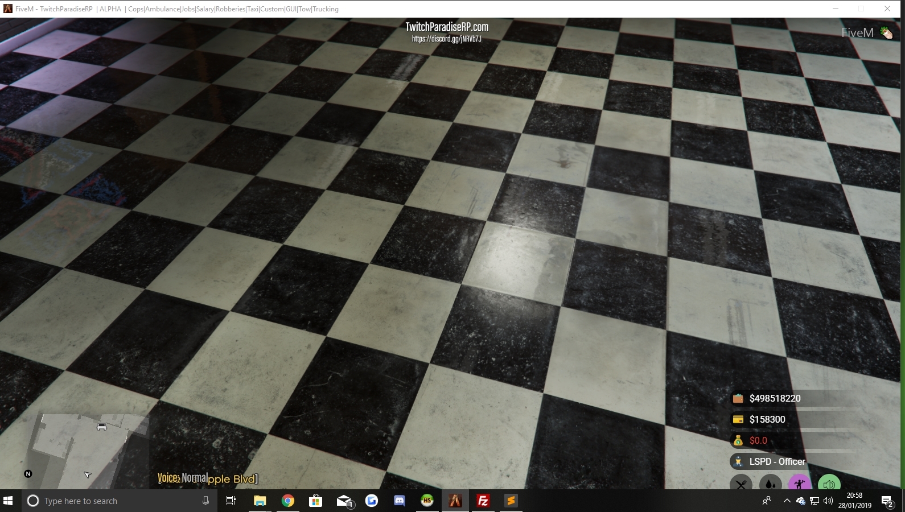Image resolution: width=905 pixels, height=512 pixels.
Task: Open Sublime Text from the taskbar
Action: coord(511,501)
